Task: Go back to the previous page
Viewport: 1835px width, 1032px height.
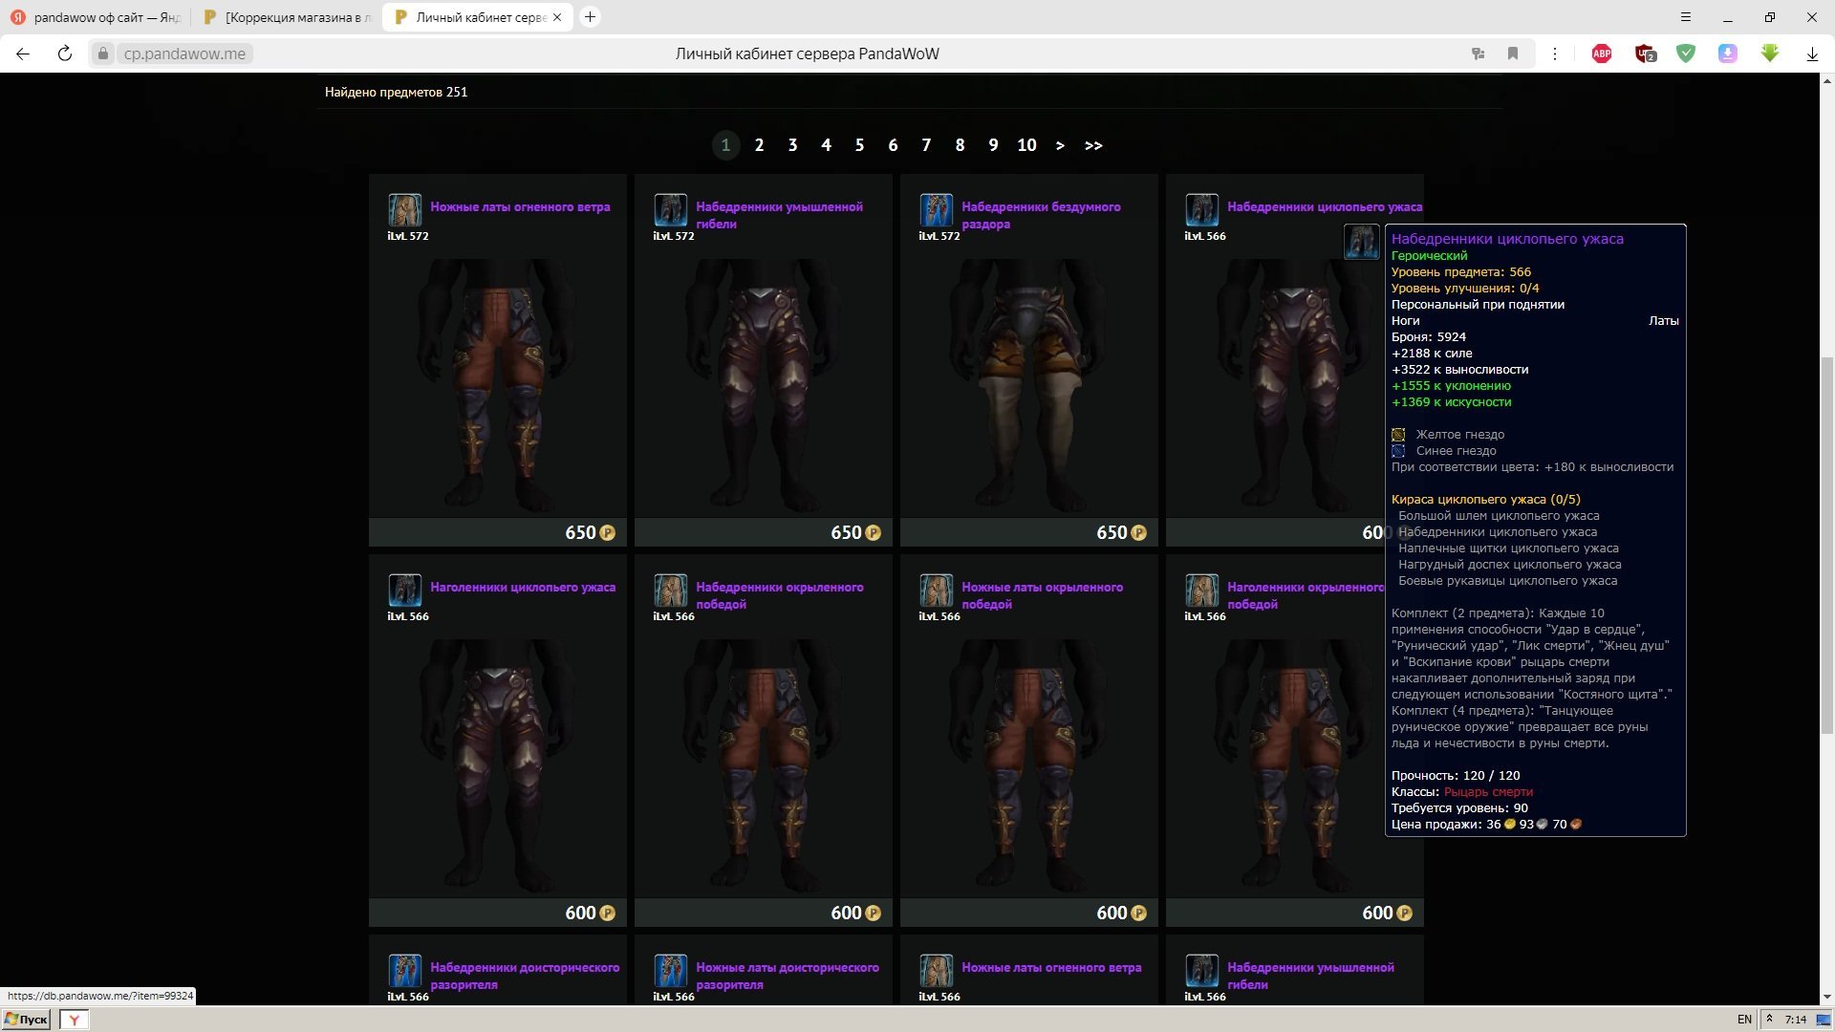Action: [x=23, y=54]
